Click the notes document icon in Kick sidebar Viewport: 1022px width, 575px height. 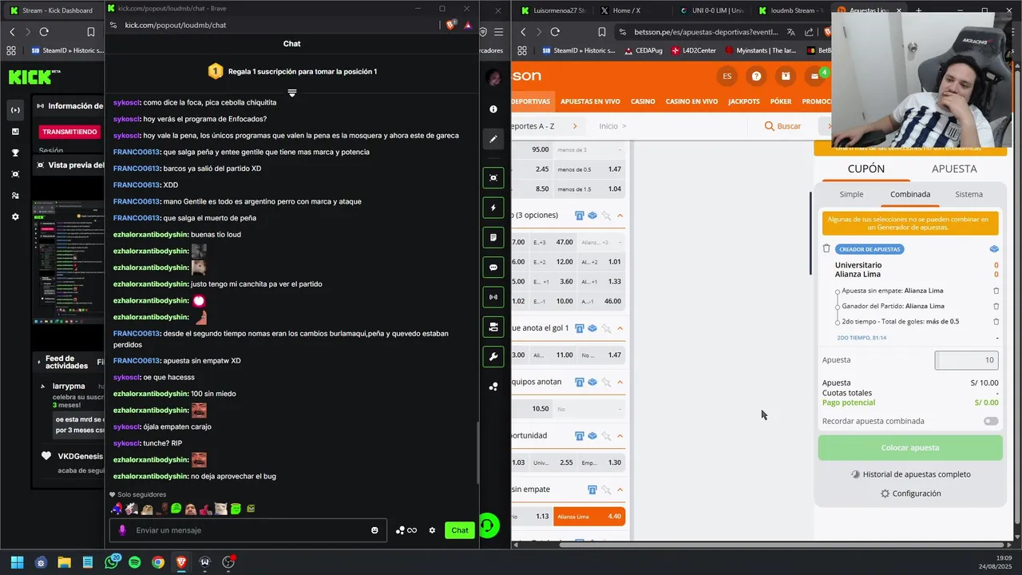pyautogui.click(x=493, y=237)
